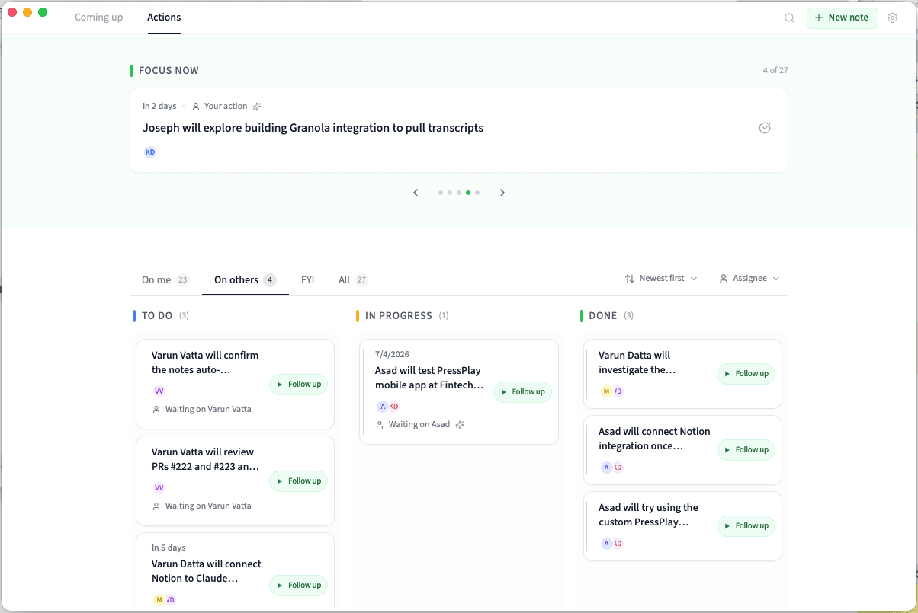The width and height of the screenshot is (918, 613).
Task: Open the Newest first sort dropdown
Action: pyautogui.click(x=661, y=279)
